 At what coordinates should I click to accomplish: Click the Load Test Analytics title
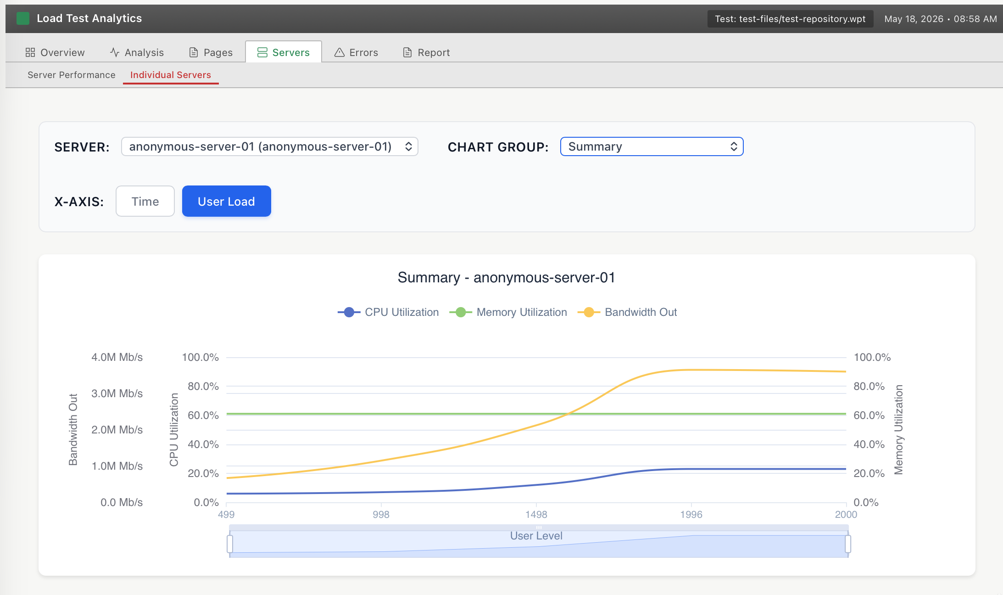tap(89, 18)
